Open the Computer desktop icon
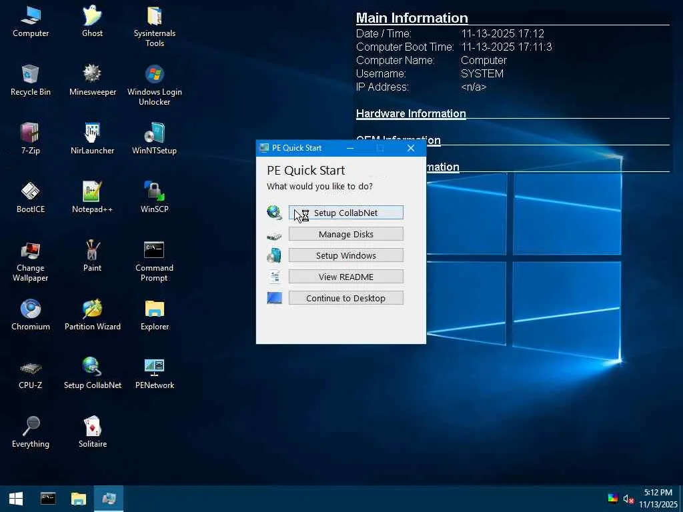This screenshot has height=512, width=683. tap(31, 22)
